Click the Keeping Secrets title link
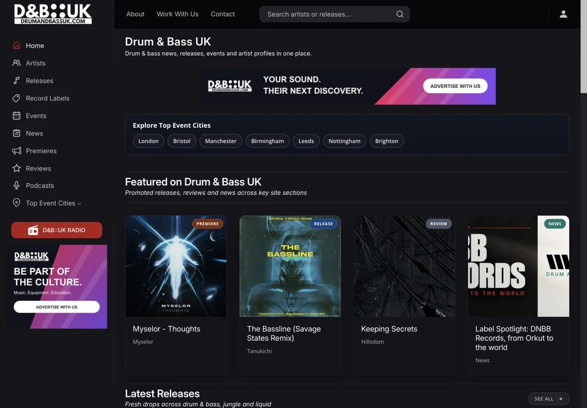The width and height of the screenshot is (587, 408). [389, 329]
